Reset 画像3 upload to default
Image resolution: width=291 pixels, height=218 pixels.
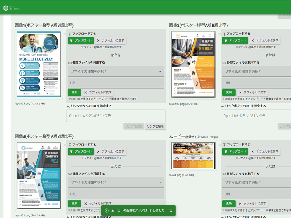point(110,151)
